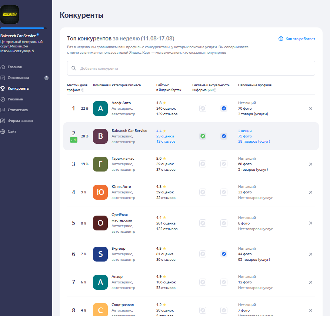Click the badge 3 next to О компании
The height and width of the screenshot is (316, 330).
point(47,78)
